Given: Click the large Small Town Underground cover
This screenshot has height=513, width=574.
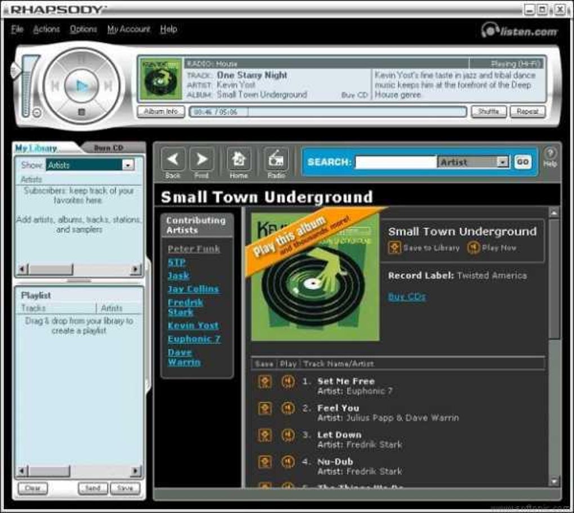Looking at the screenshot, I should pyautogui.click(x=315, y=278).
